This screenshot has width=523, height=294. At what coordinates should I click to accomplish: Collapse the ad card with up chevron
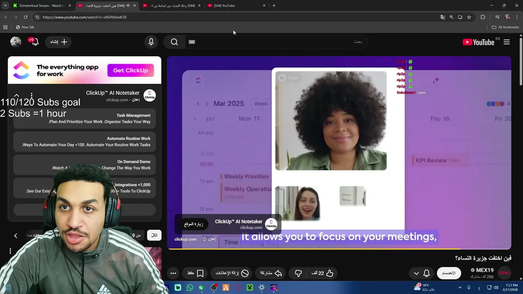(16, 95)
